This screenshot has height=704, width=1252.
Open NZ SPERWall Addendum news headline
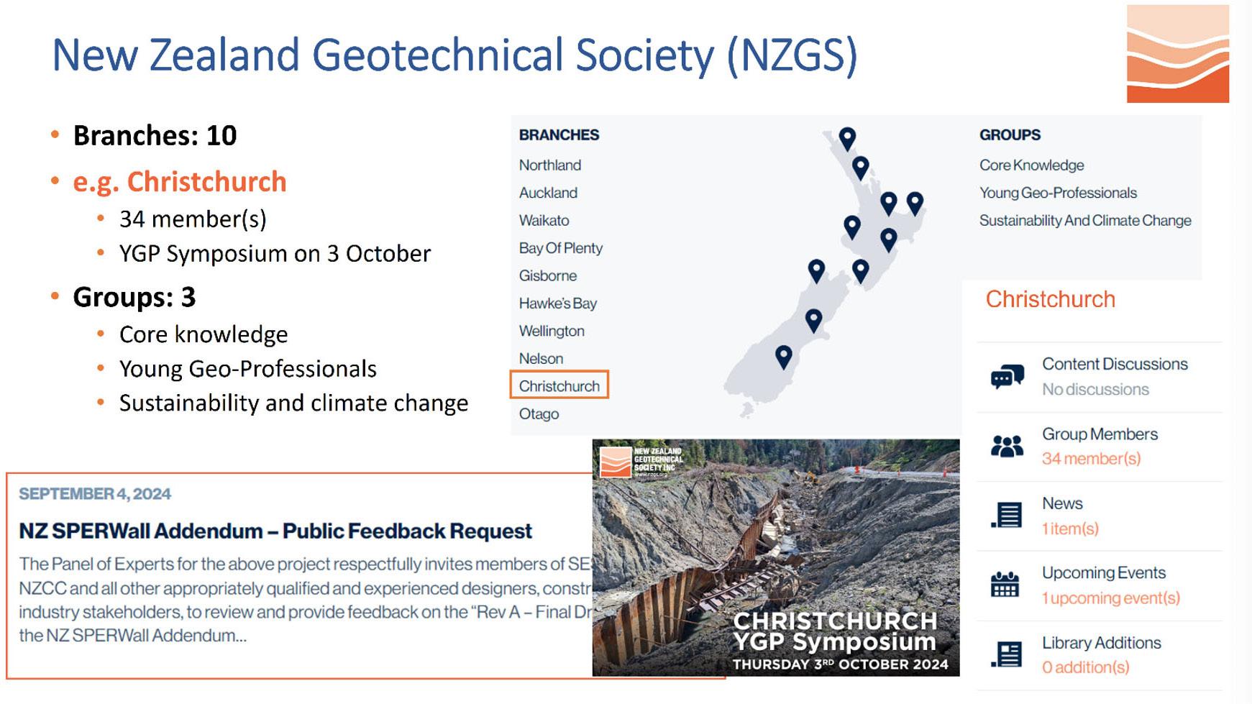(x=275, y=531)
